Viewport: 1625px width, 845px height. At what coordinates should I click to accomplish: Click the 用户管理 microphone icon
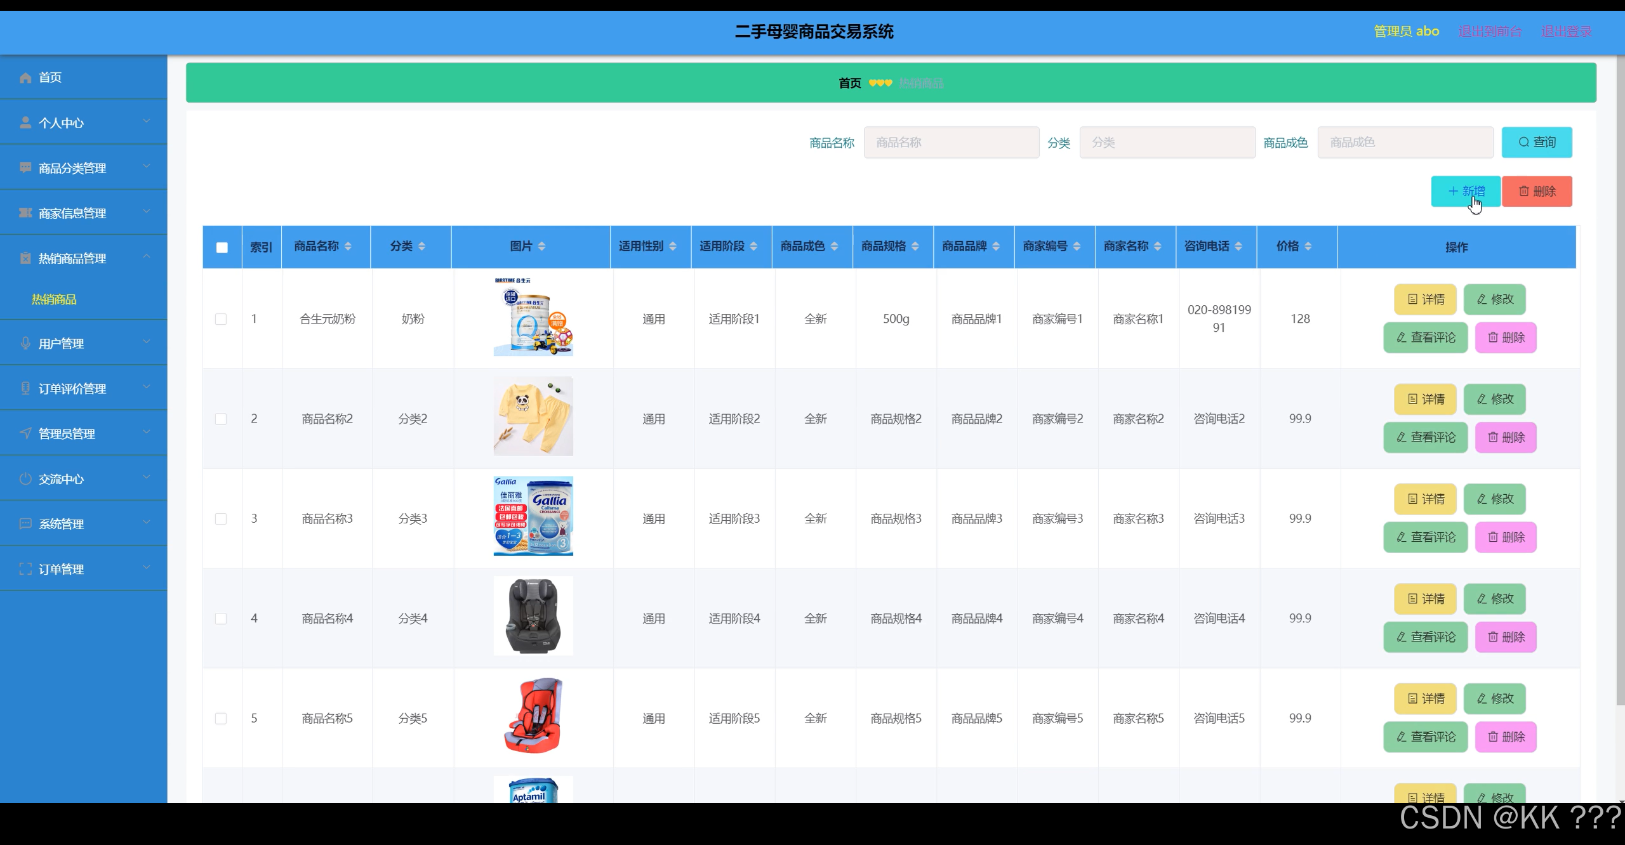25,343
